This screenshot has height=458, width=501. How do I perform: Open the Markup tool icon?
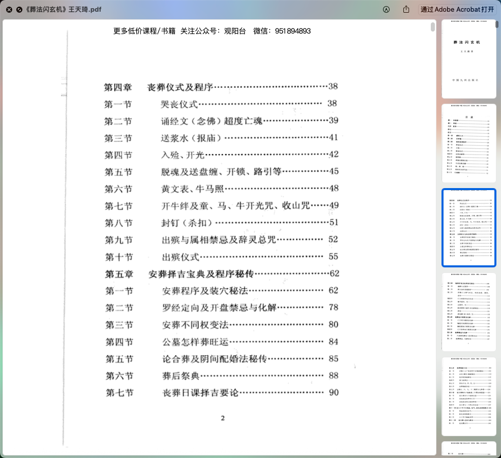386,10
